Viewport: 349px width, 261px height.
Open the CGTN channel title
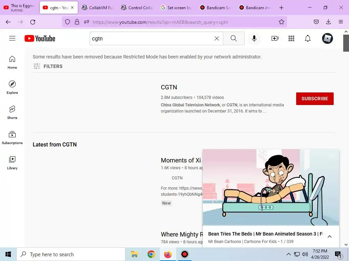coord(169,87)
